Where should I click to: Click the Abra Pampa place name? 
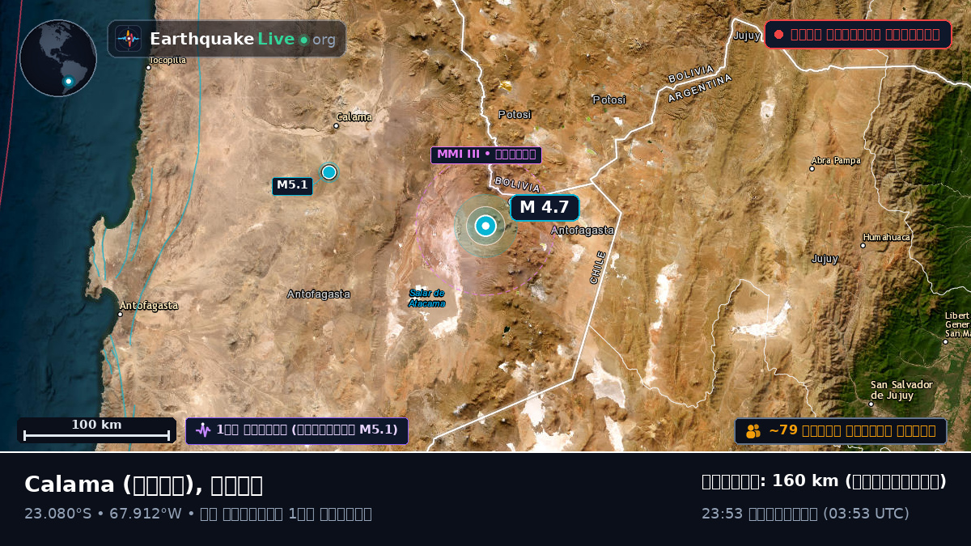tap(836, 160)
